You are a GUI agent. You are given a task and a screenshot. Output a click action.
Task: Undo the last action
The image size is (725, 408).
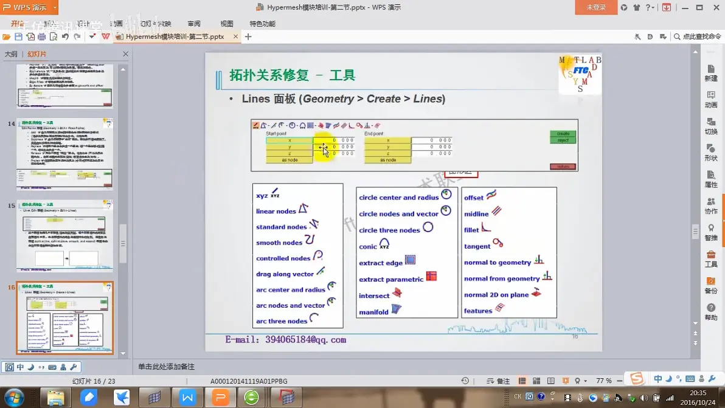[x=65, y=36]
